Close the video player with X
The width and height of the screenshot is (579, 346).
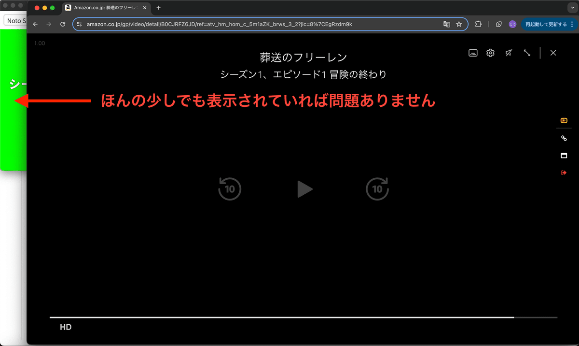tap(553, 53)
